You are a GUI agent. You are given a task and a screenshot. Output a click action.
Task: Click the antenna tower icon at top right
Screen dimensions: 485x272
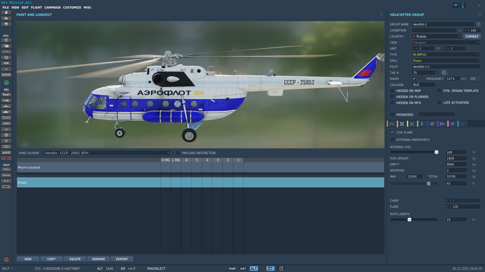[463, 5]
